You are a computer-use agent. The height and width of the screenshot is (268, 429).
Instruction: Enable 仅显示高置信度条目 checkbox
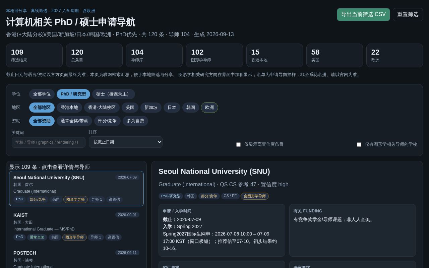[238, 144]
